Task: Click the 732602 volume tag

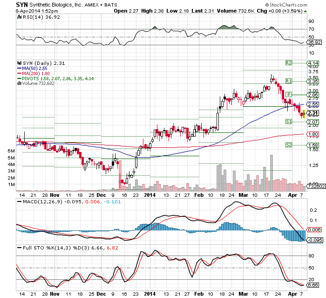Action: pyautogui.click(x=316, y=186)
